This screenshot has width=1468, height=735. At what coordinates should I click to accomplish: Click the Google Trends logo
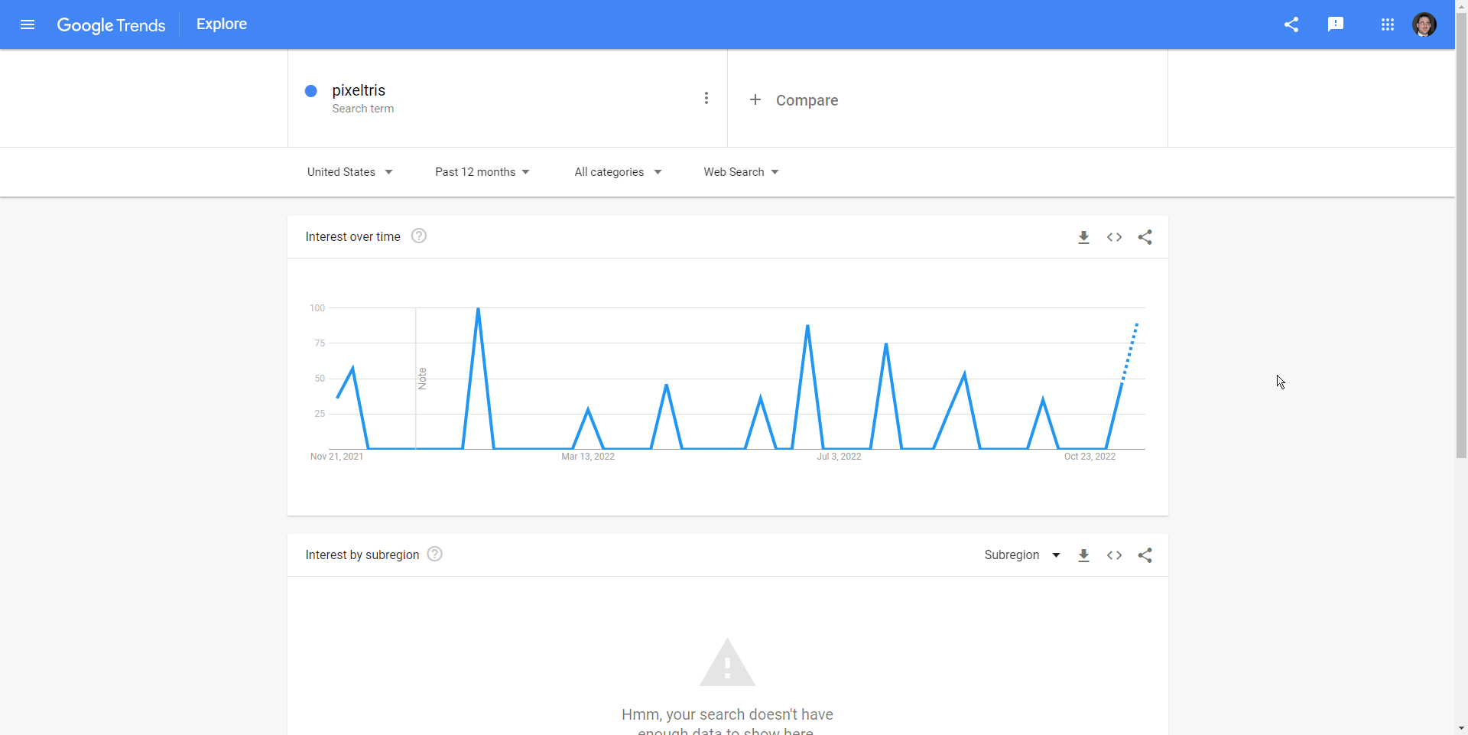(111, 25)
